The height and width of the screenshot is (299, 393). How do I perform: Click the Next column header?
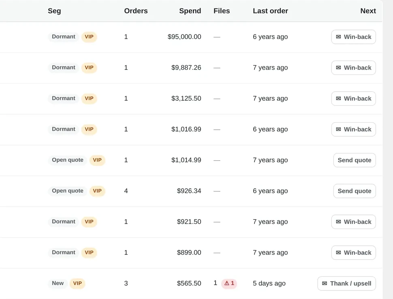pos(368,11)
